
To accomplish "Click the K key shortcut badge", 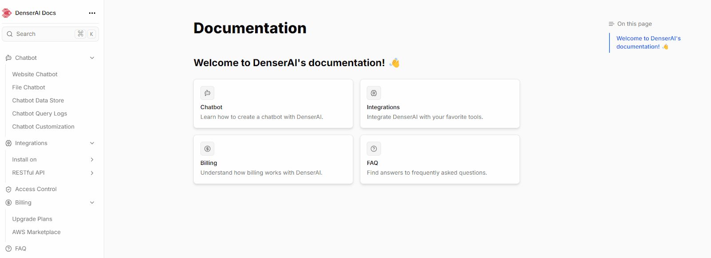I will click(92, 34).
